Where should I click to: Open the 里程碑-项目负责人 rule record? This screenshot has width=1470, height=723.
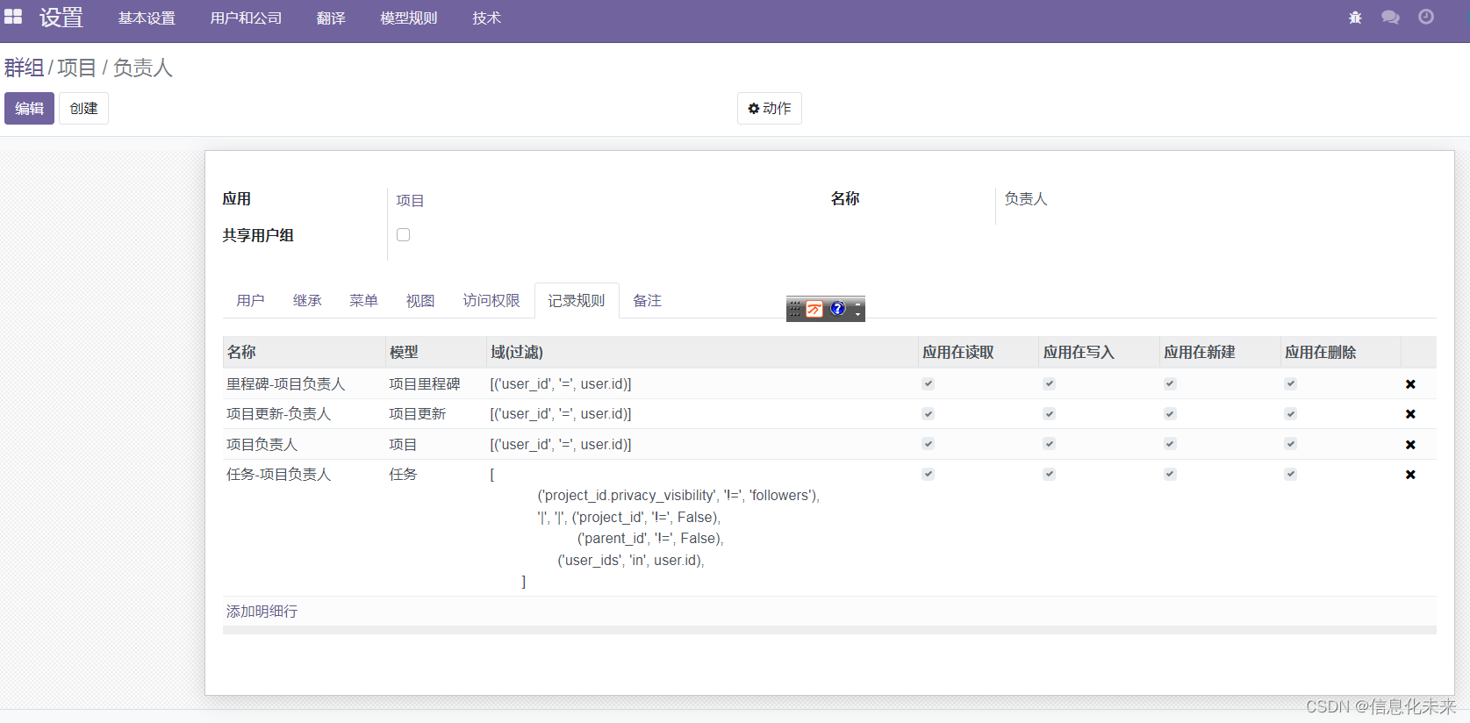point(286,384)
